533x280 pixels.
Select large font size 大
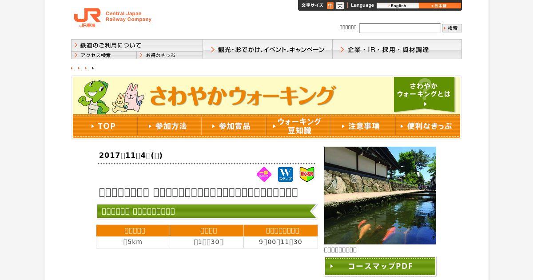pos(340,6)
